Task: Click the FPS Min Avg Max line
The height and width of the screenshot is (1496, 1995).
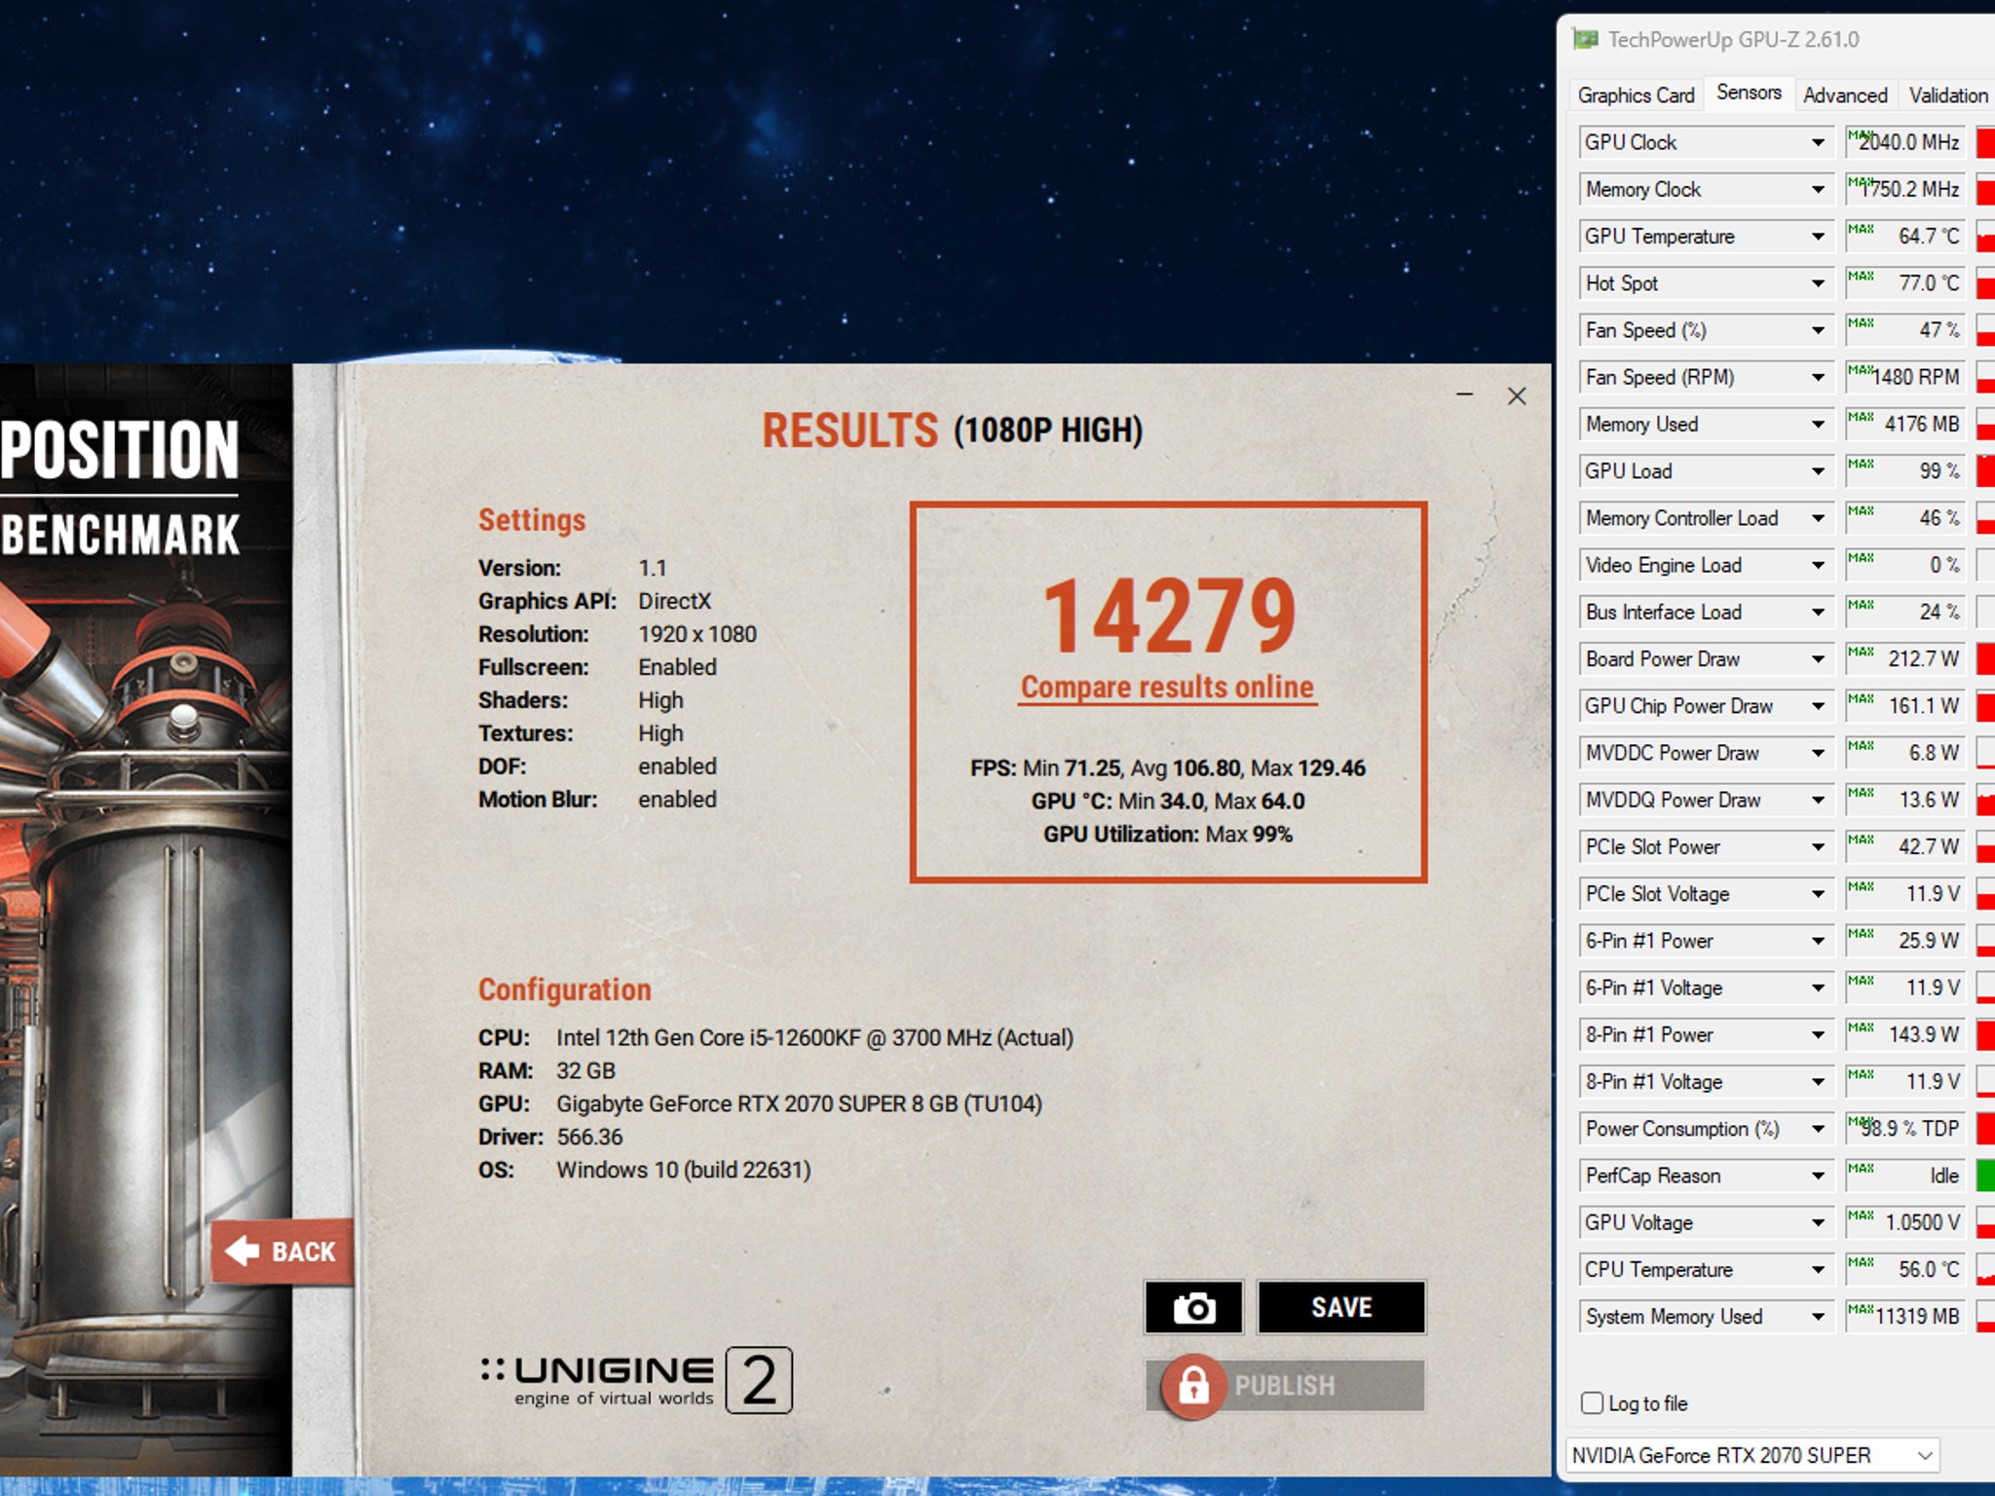Action: [1167, 768]
